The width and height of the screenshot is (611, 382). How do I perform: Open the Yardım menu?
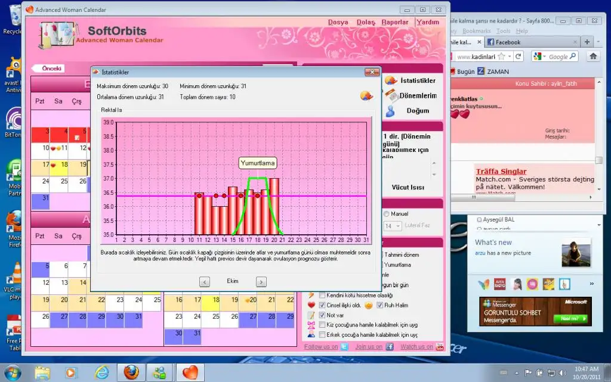(x=427, y=22)
